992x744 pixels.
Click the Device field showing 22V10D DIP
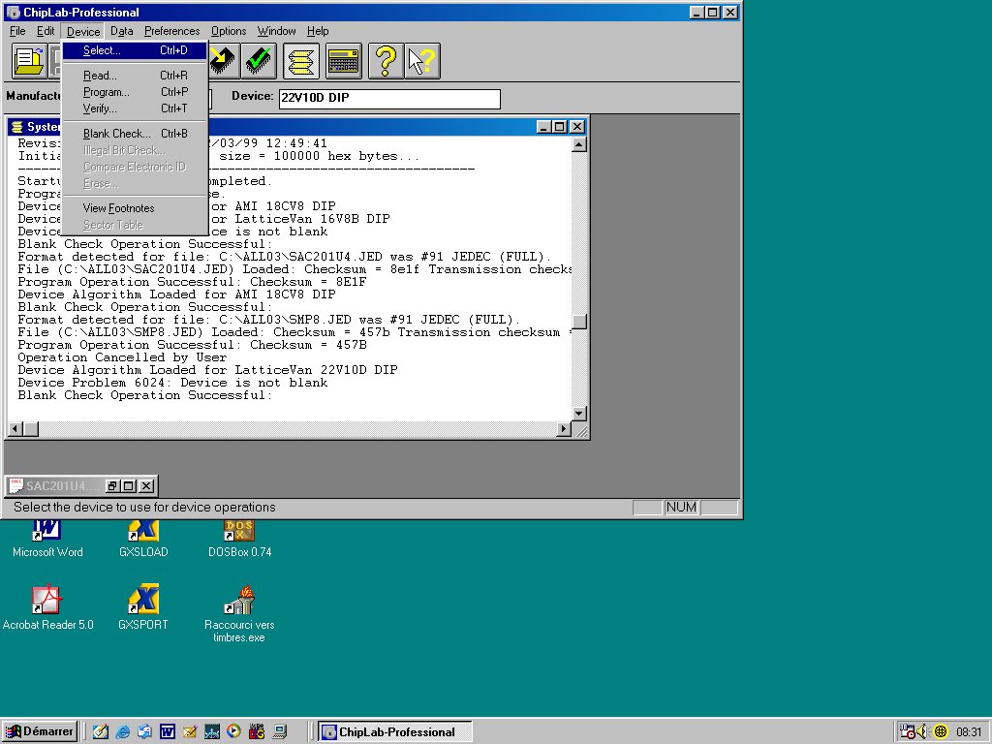click(389, 98)
